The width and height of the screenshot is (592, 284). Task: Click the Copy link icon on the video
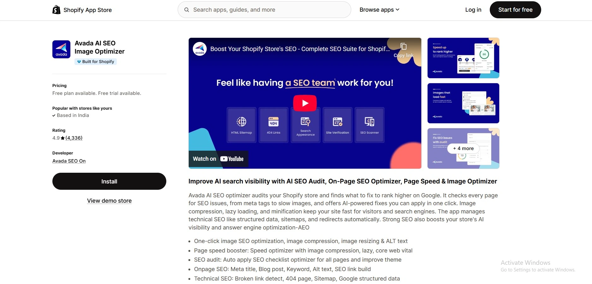pyautogui.click(x=403, y=47)
